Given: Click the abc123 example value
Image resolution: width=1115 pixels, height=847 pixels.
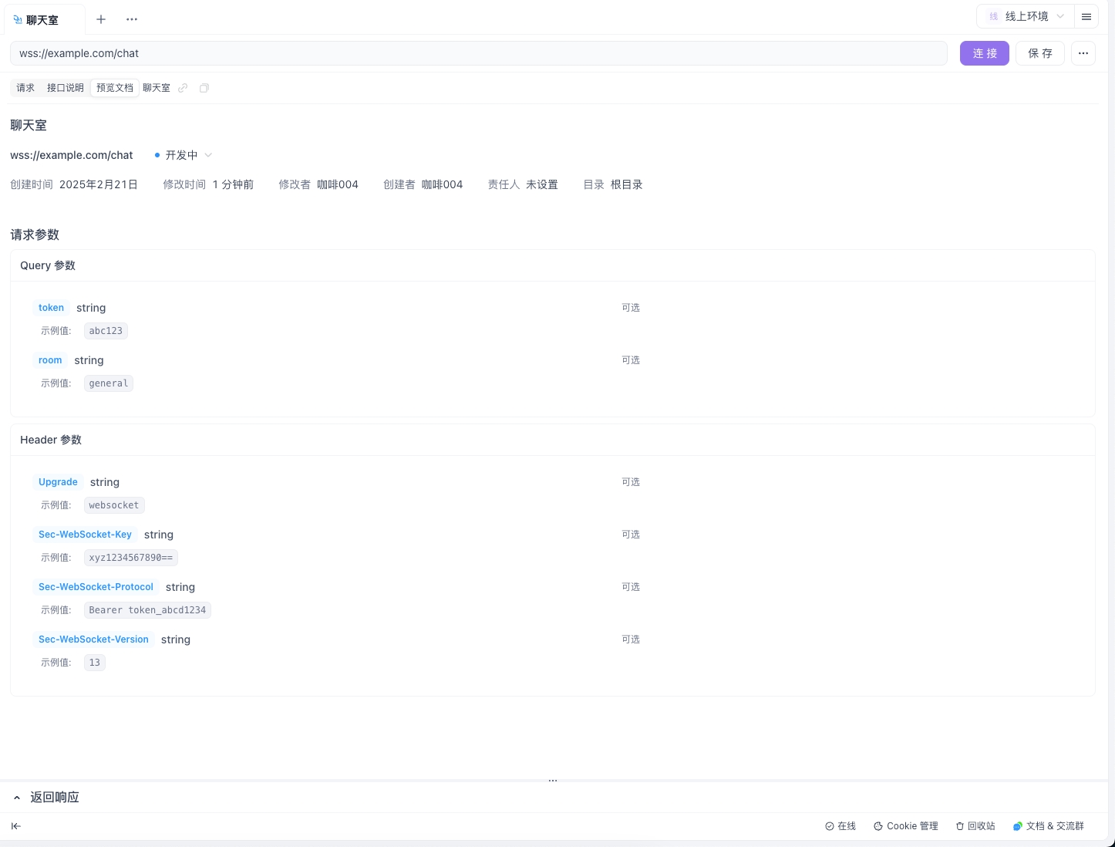Looking at the screenshot, I should (x=106, y=331).
